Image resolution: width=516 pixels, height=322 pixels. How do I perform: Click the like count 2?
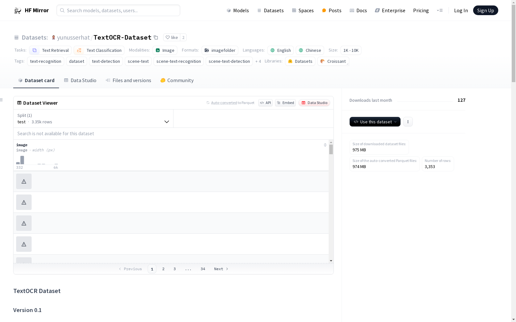[x=183, y=37]
